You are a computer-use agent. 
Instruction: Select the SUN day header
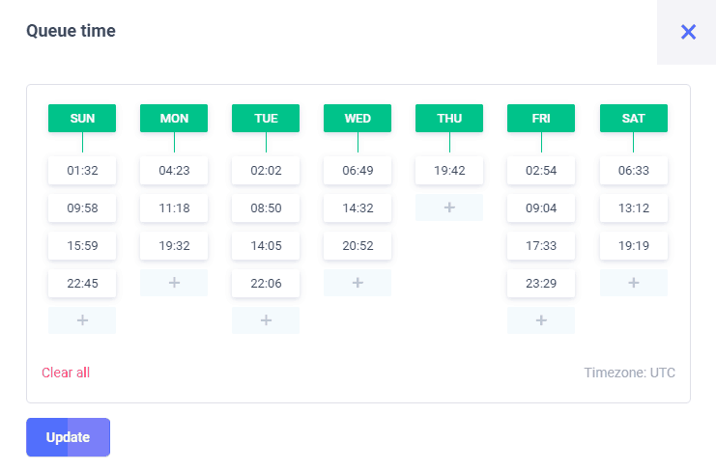tap(82, 118)
